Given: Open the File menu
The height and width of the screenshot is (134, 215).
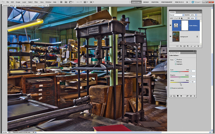Looking at the screenshot, I should click(8, 2).
